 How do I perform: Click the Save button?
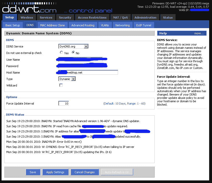click(x=33, y=172)
